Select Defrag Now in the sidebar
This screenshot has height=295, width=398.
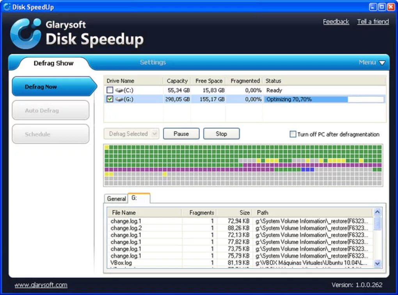[x=54, y=86]
